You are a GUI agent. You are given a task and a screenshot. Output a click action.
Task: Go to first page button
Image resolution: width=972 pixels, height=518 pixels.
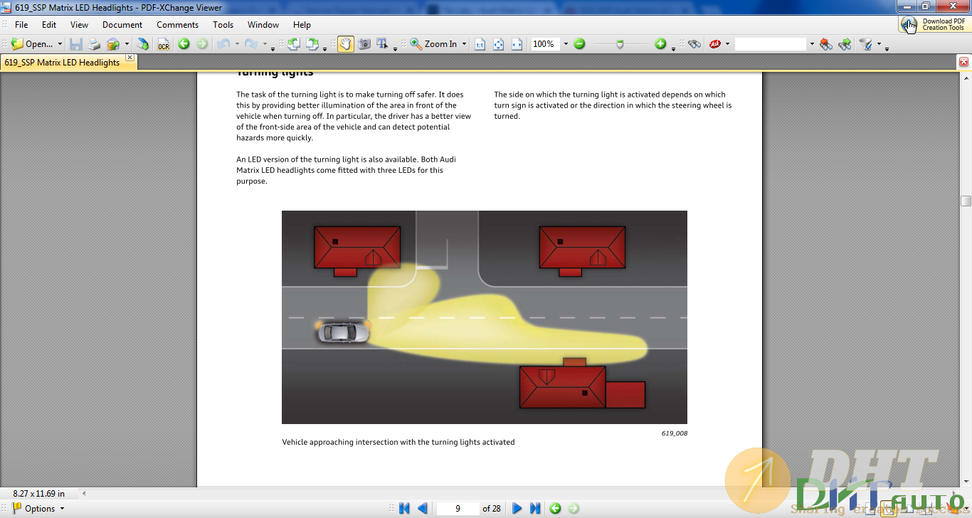pos(404,508)
